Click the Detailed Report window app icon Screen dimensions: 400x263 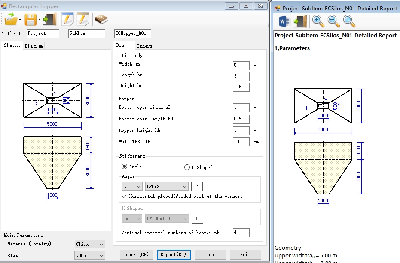tap(277, 9)
